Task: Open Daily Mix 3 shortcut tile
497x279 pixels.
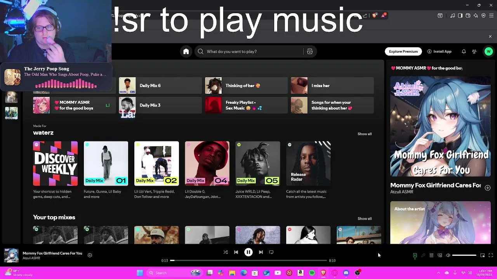Action: pos(160,105)
